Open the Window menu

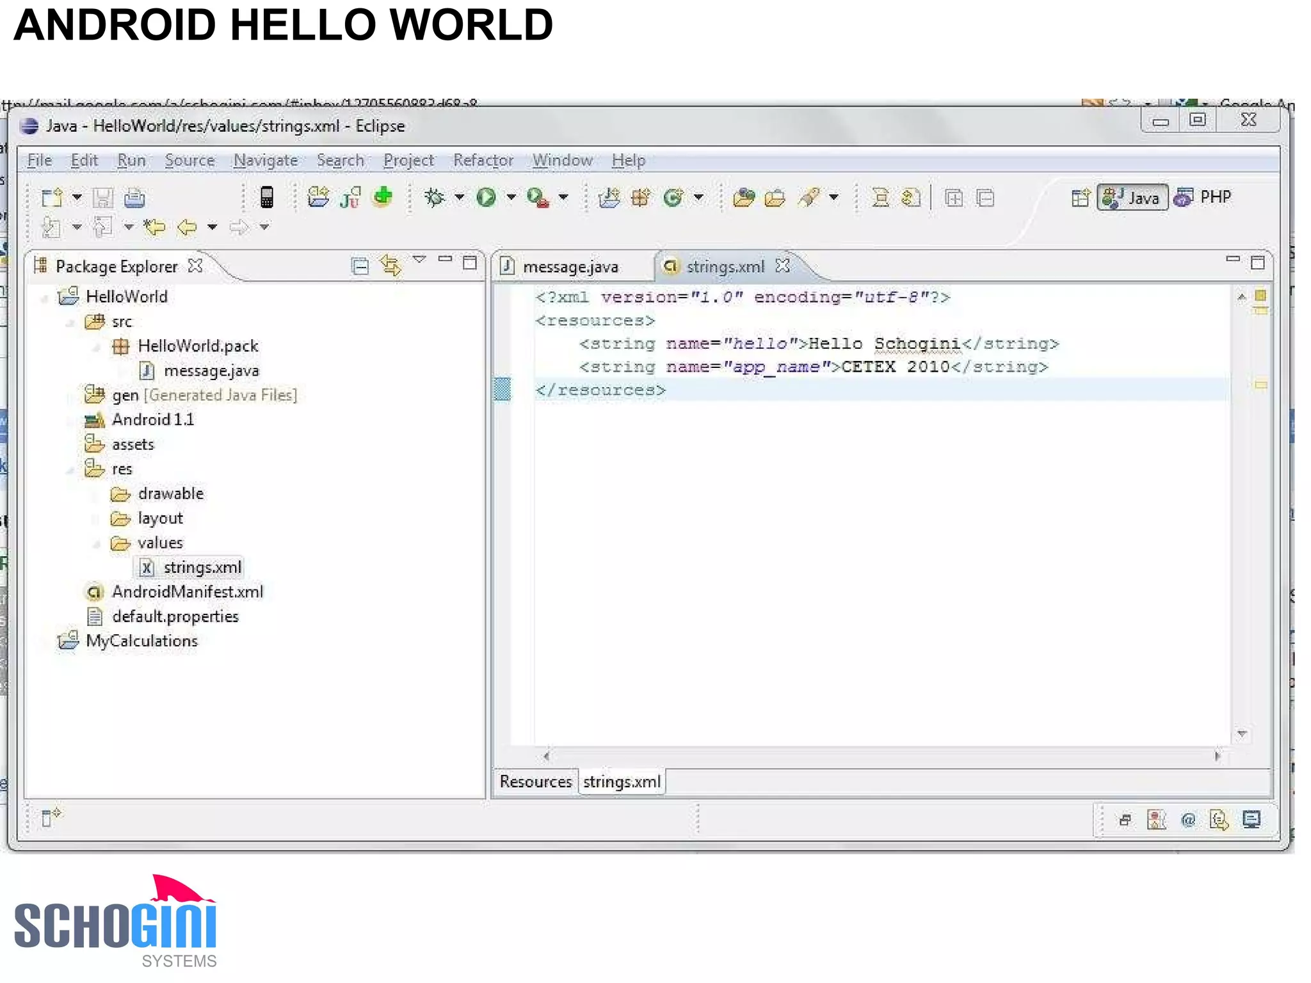[x=562, y=161]
